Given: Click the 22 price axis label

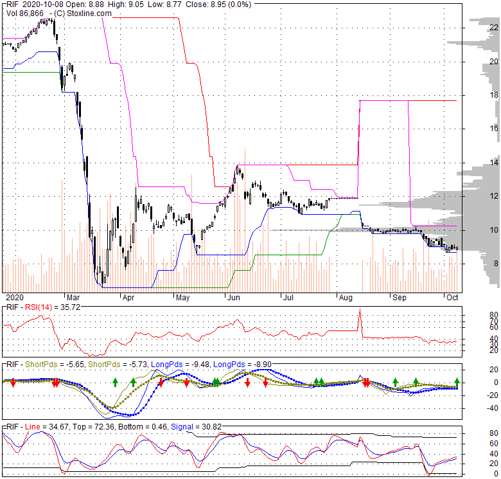Looking at the screenshot, I should click(494, 28).
